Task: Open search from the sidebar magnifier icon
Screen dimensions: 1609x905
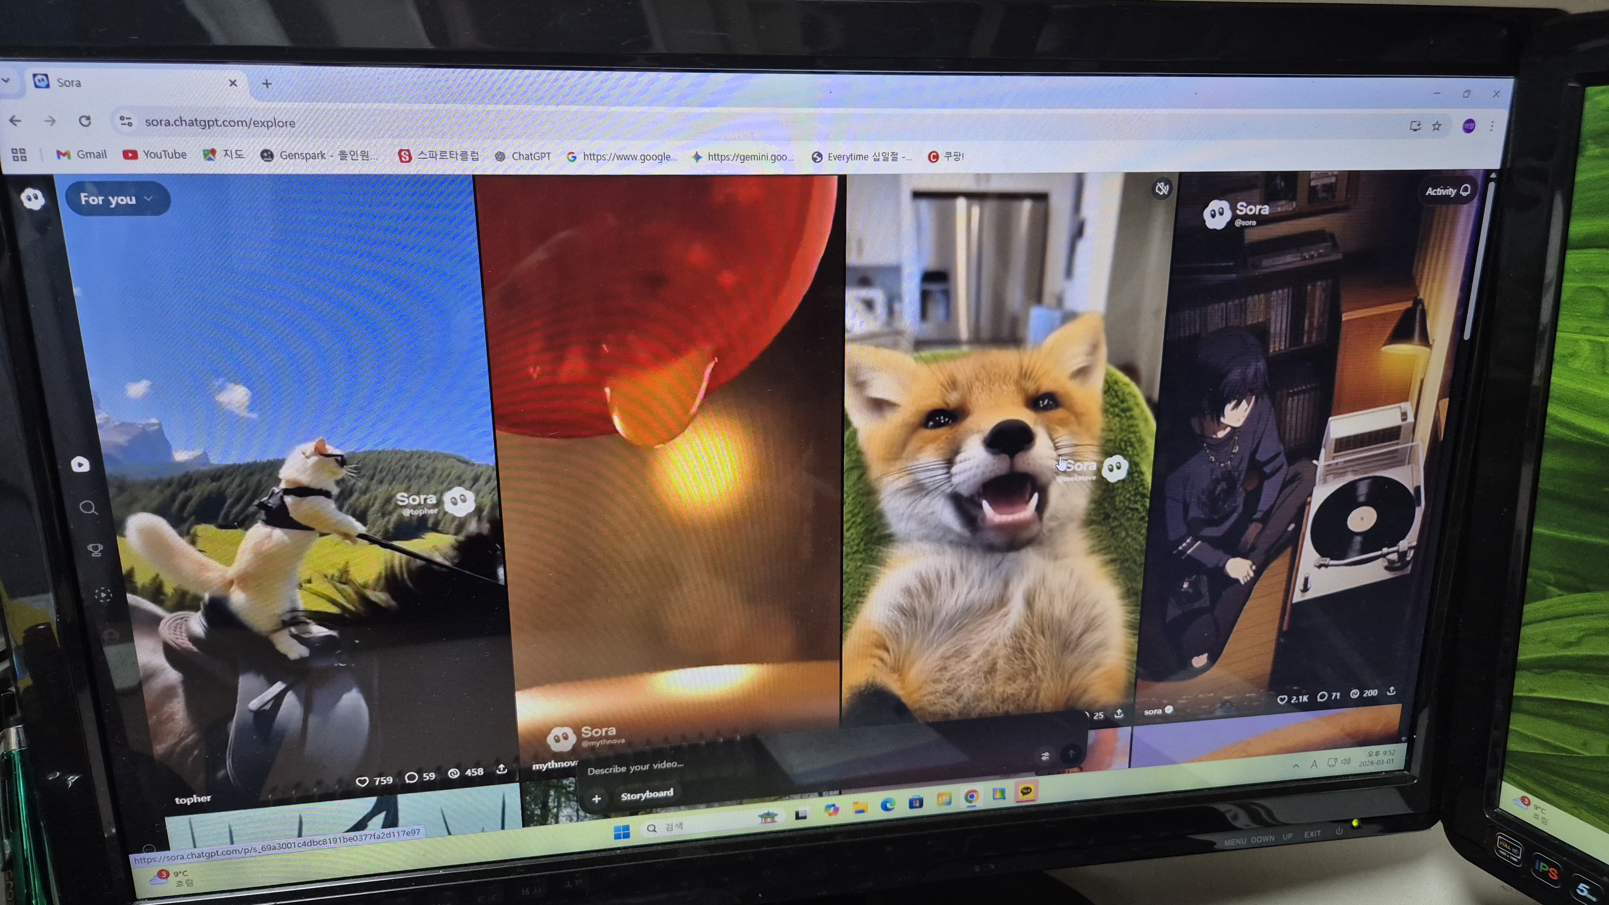Action: pos(88,508)
